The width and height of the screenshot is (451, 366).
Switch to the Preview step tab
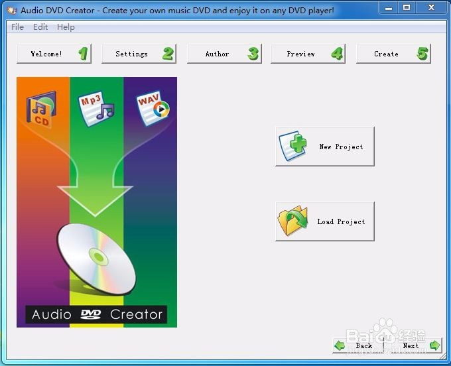click(308, 54)
